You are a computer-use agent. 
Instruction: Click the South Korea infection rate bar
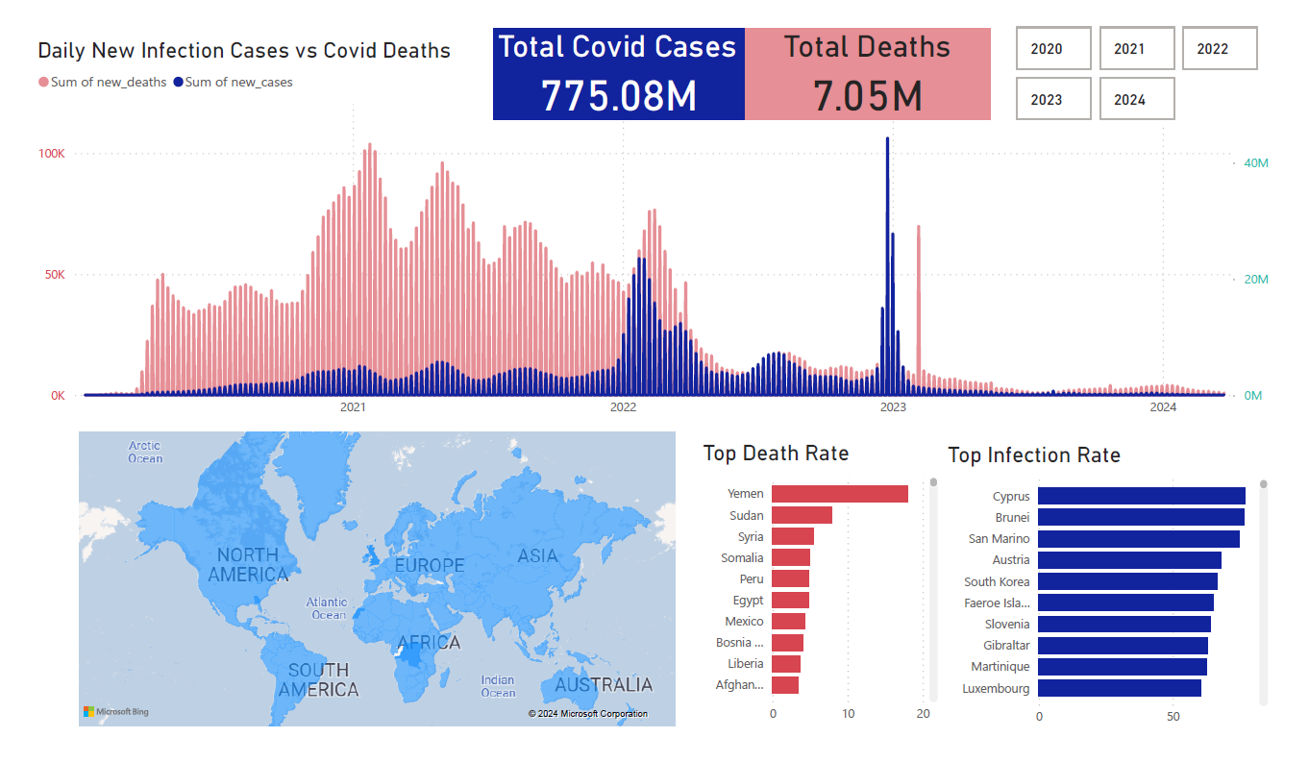click(x=1127, y=581)
